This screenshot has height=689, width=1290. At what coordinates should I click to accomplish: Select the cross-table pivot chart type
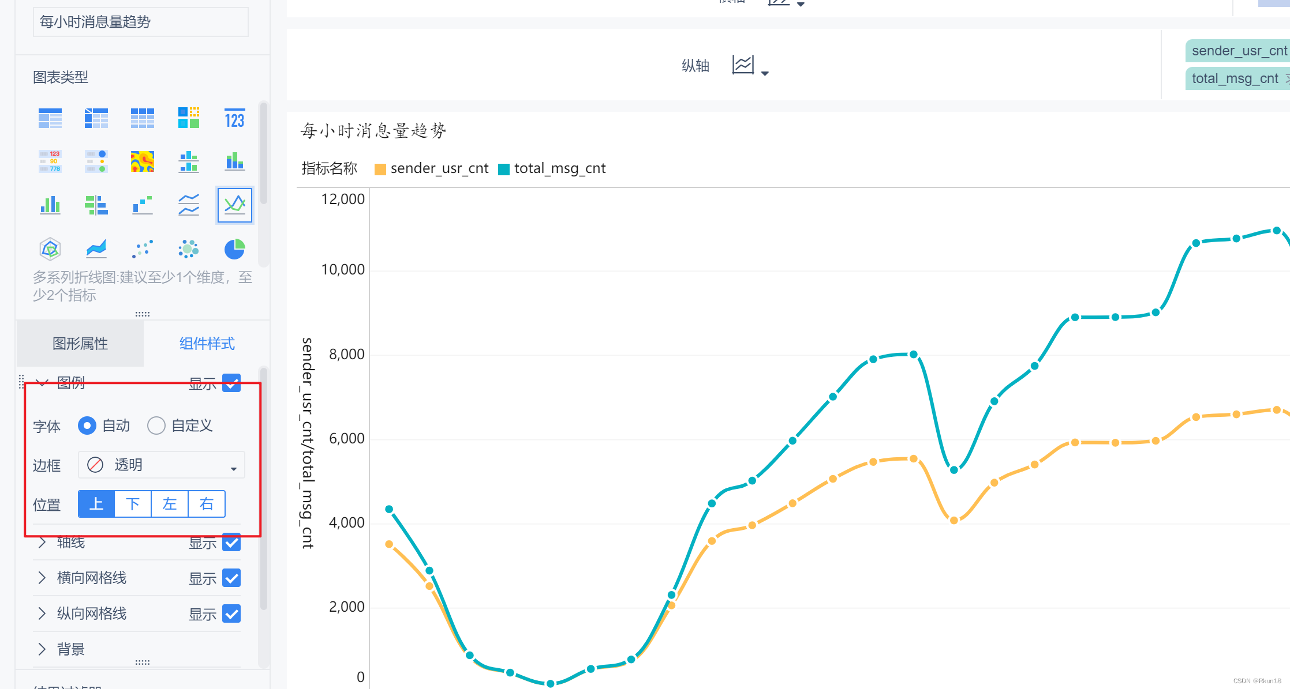pyautogui.click(x=96, y=118)
